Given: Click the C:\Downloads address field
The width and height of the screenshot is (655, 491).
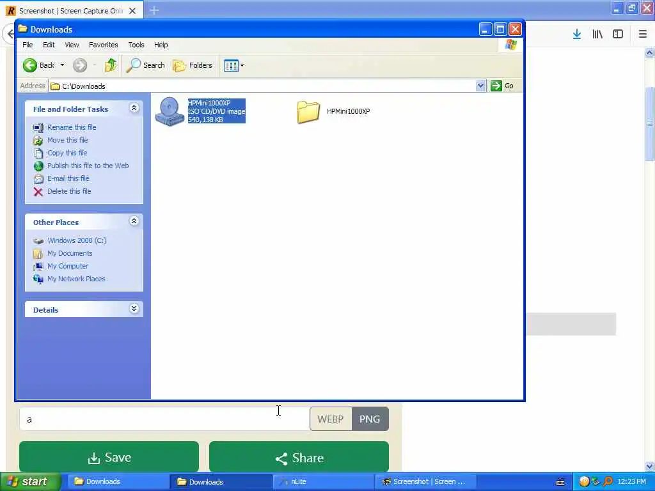Looking at the screenshot, I should 262,86.
